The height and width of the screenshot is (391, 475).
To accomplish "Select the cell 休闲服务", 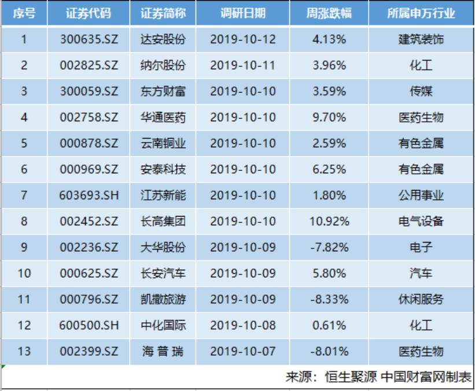I will (x=421, y=299).
